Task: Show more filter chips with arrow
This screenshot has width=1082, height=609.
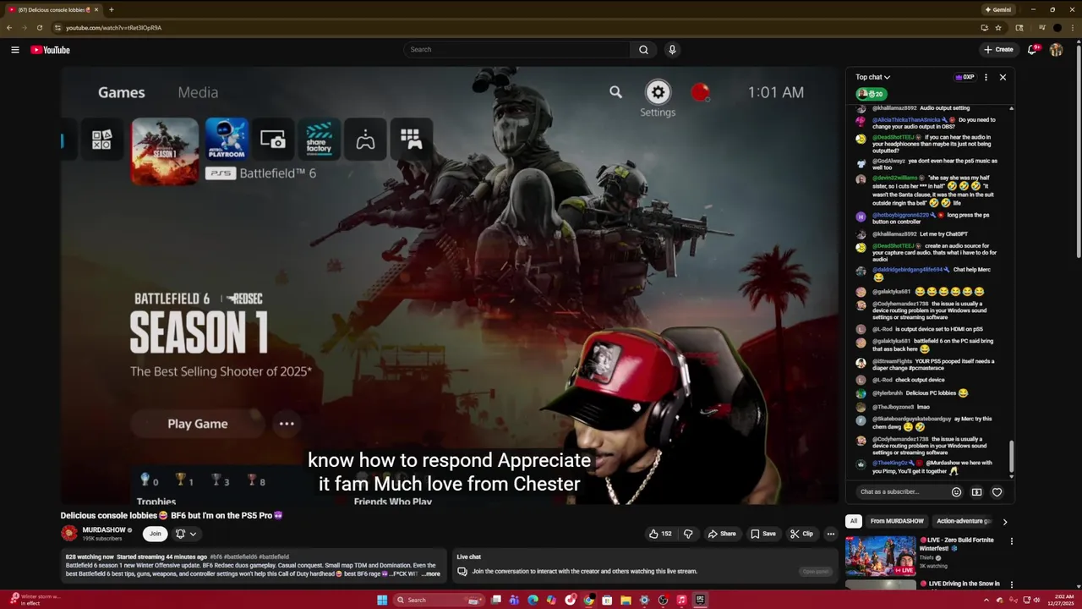Action: [1004, 522]
